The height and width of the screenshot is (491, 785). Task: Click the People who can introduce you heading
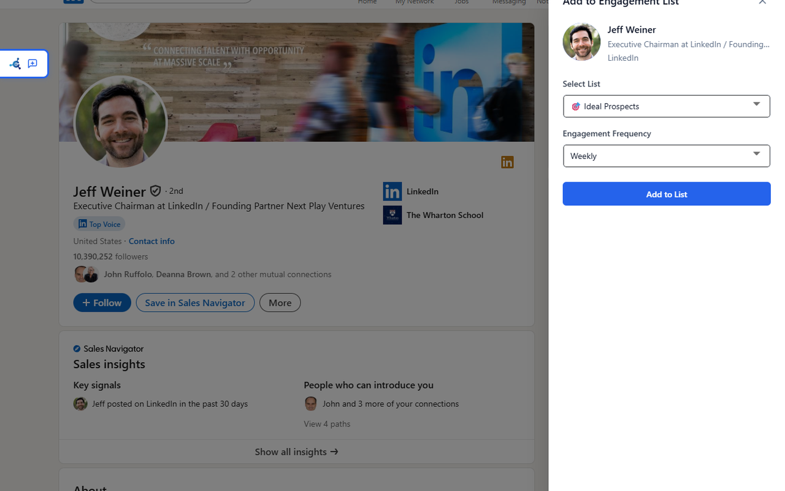click(x=369, y=385)
